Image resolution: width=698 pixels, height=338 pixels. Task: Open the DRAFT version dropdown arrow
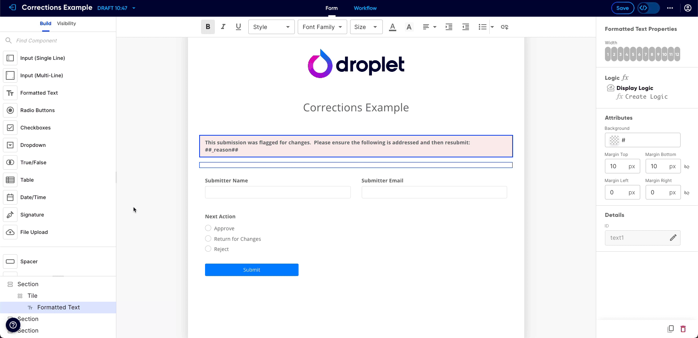point(134,8)
